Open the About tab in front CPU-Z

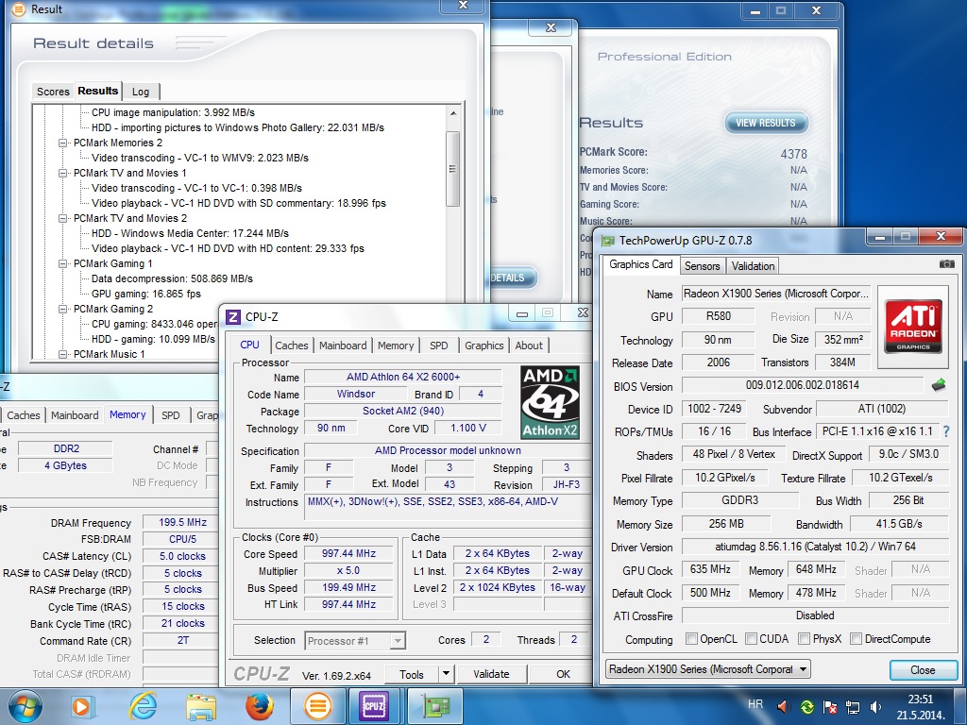click(x=529, y=346)
